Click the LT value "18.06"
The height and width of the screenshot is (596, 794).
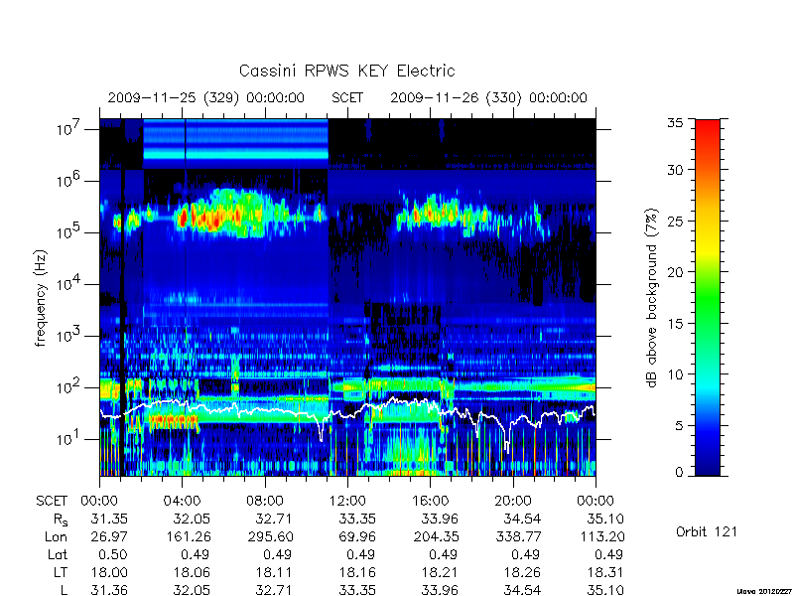click(x=192, y=572)
